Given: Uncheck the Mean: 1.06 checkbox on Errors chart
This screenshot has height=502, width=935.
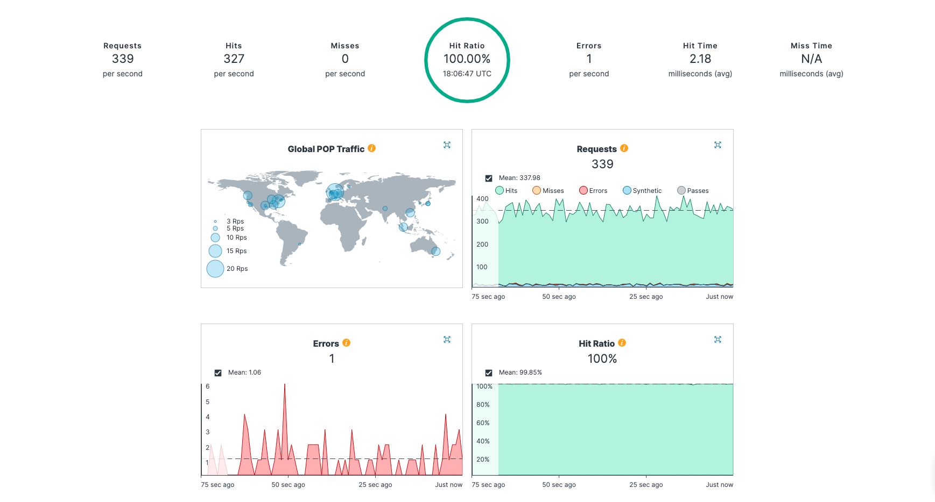Looking at the screenshot, I should (x=218, y=372).
